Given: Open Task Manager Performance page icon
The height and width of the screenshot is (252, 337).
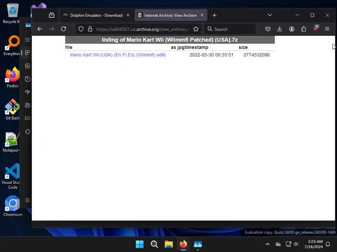Looking at the screenshot, I should tap(28, 66).
